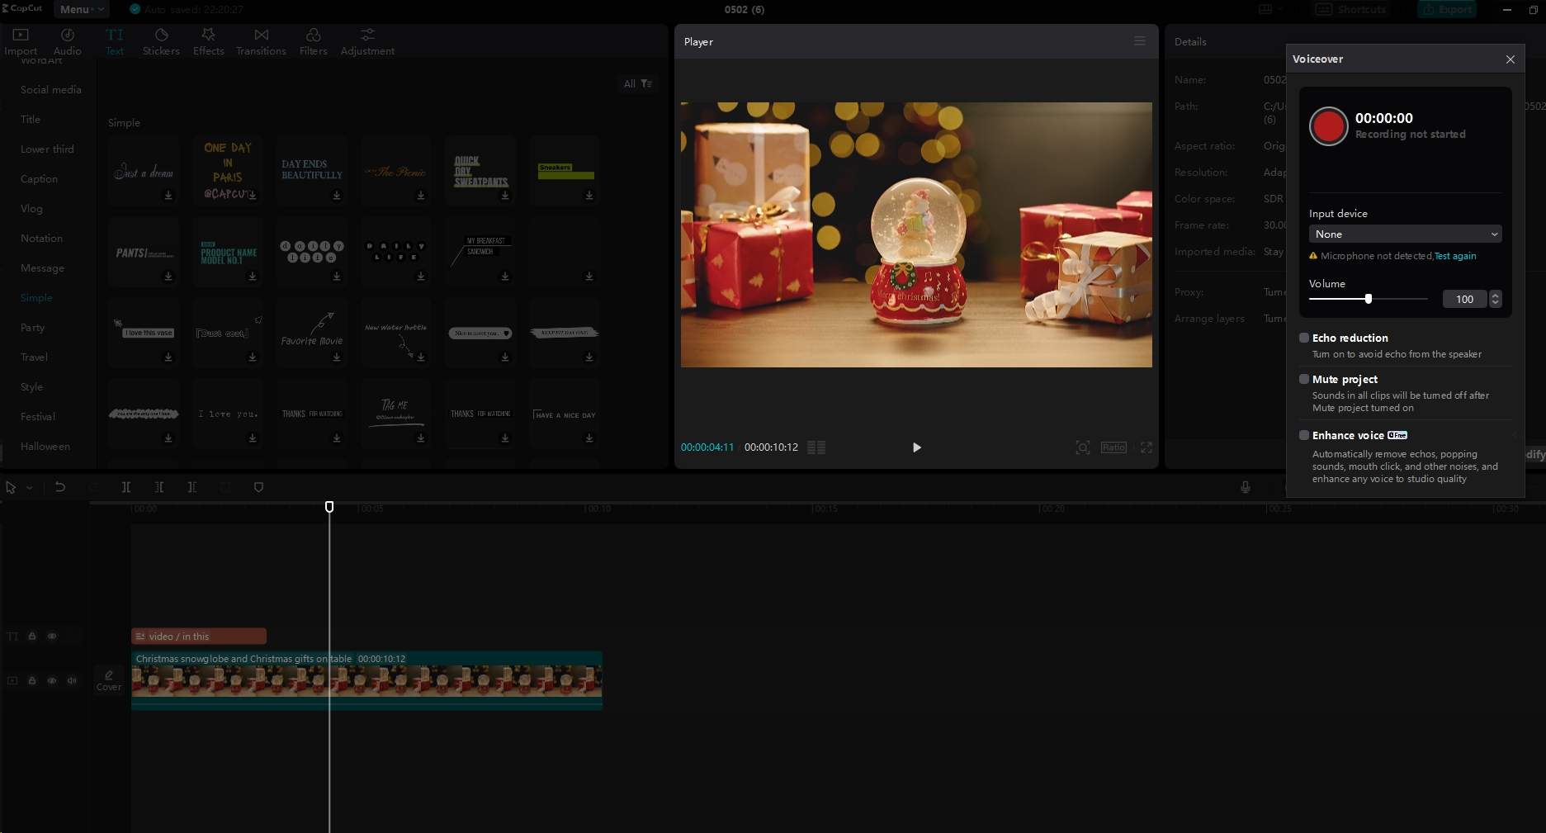The image size is (1546, 833).
Task: Select the Lower third text category
Action: (47, 149)
